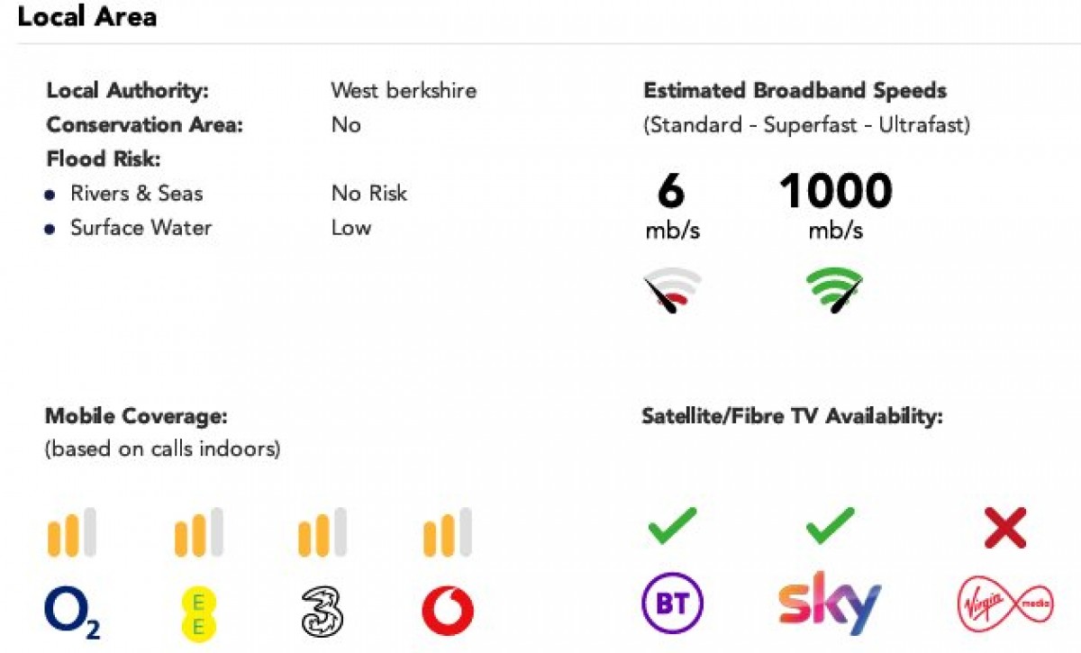This screenshot has width=1081, height=653.
Task: Click the signal bars above Vodafone
Action: click(x=447, y=532)
